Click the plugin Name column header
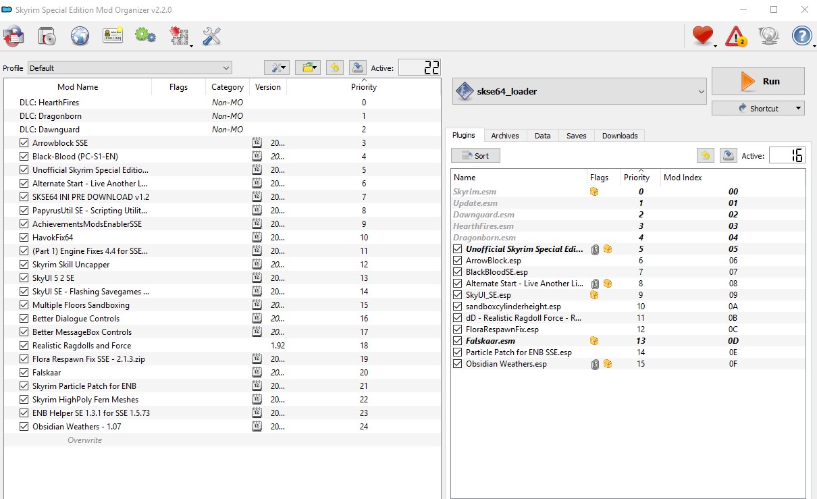 pos(519,177)
